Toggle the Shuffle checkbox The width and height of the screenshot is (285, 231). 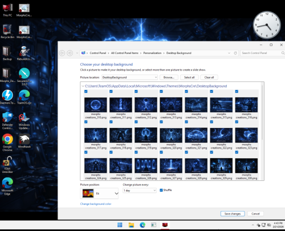tap(161, 190)
